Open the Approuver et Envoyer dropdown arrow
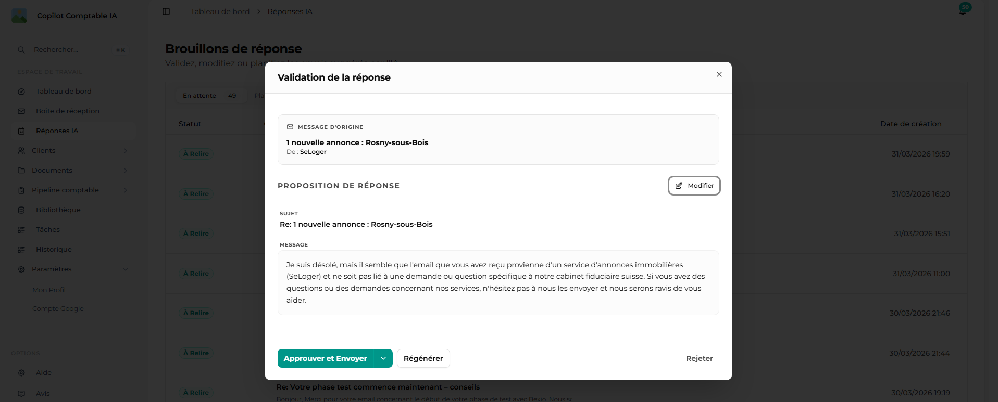This screenshot has width=998, height=402. pyautogui.click(x=383, y=358)
